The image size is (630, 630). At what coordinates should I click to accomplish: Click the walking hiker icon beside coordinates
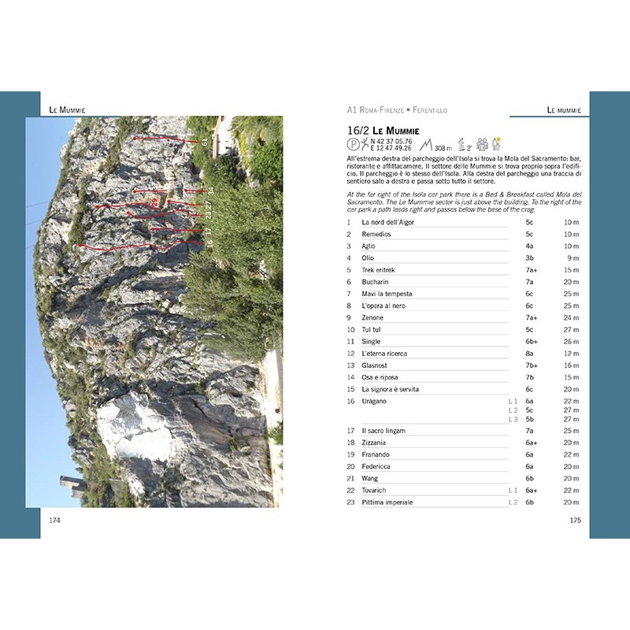[x=364, y=145]
